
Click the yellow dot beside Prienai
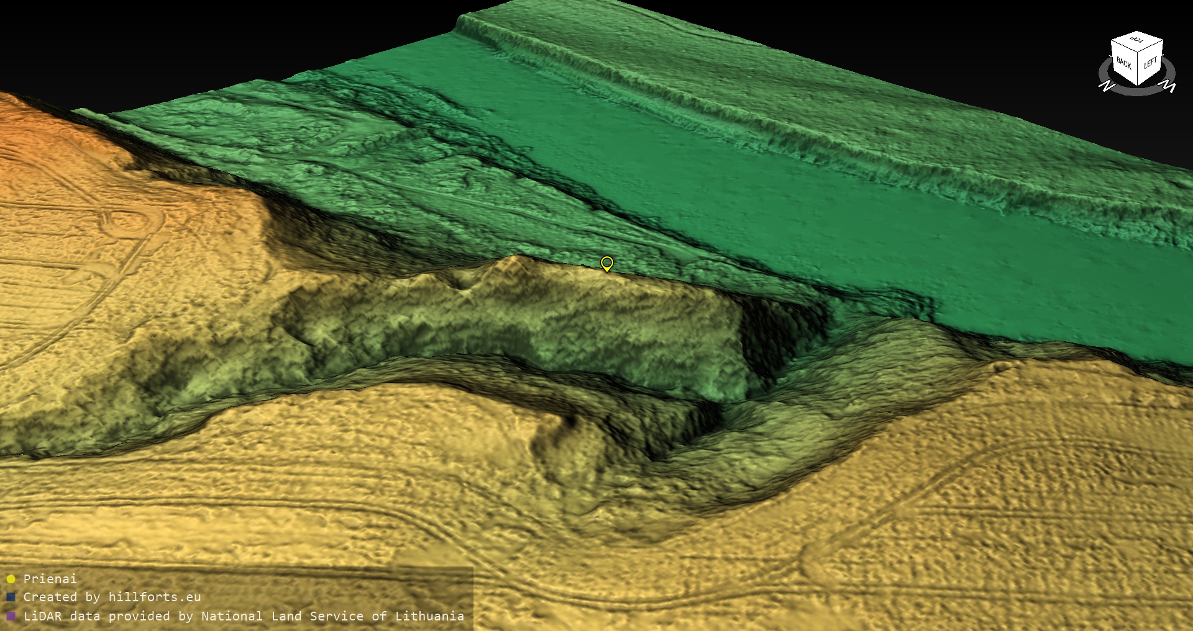tap(11, 579)
